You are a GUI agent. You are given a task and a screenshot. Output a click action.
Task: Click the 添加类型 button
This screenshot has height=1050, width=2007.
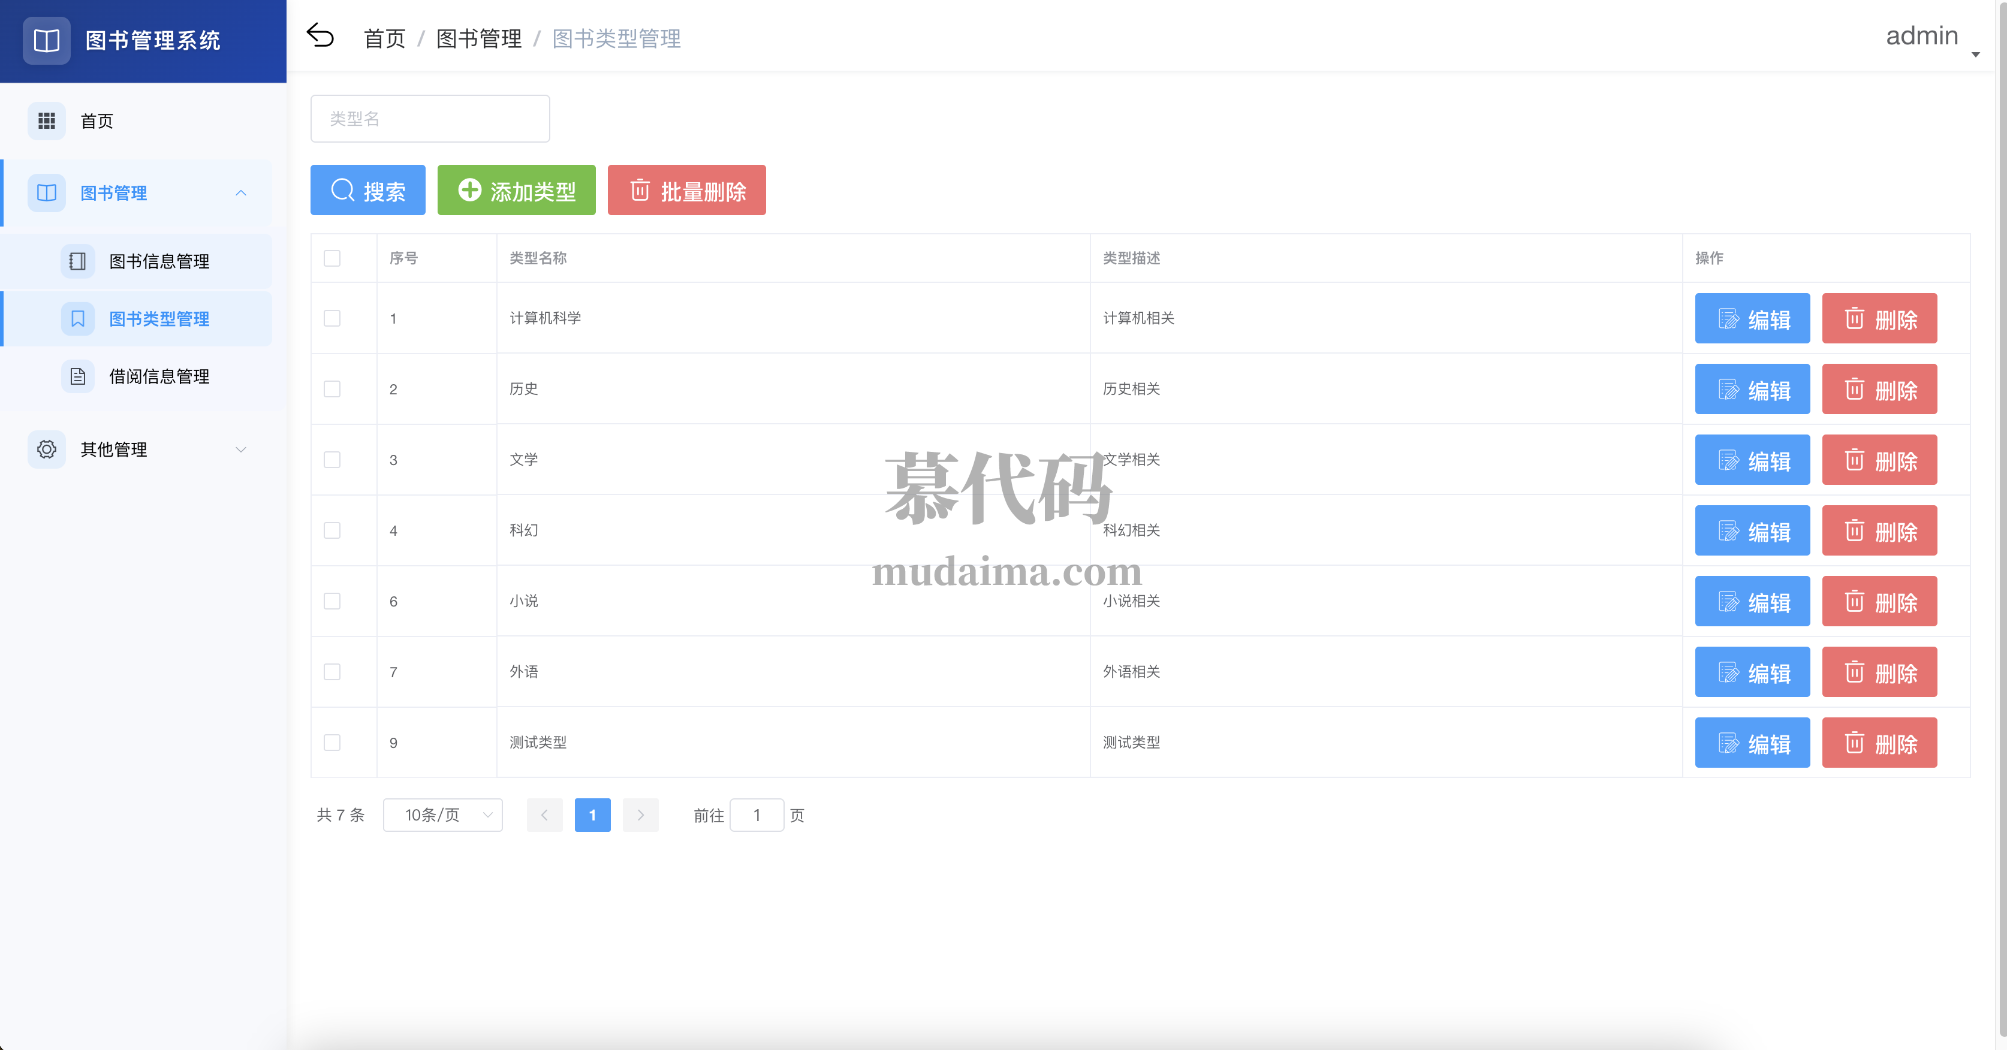point(517,189)
